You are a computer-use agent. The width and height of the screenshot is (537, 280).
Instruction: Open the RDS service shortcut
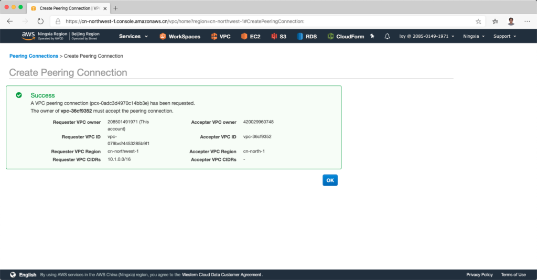307,36
